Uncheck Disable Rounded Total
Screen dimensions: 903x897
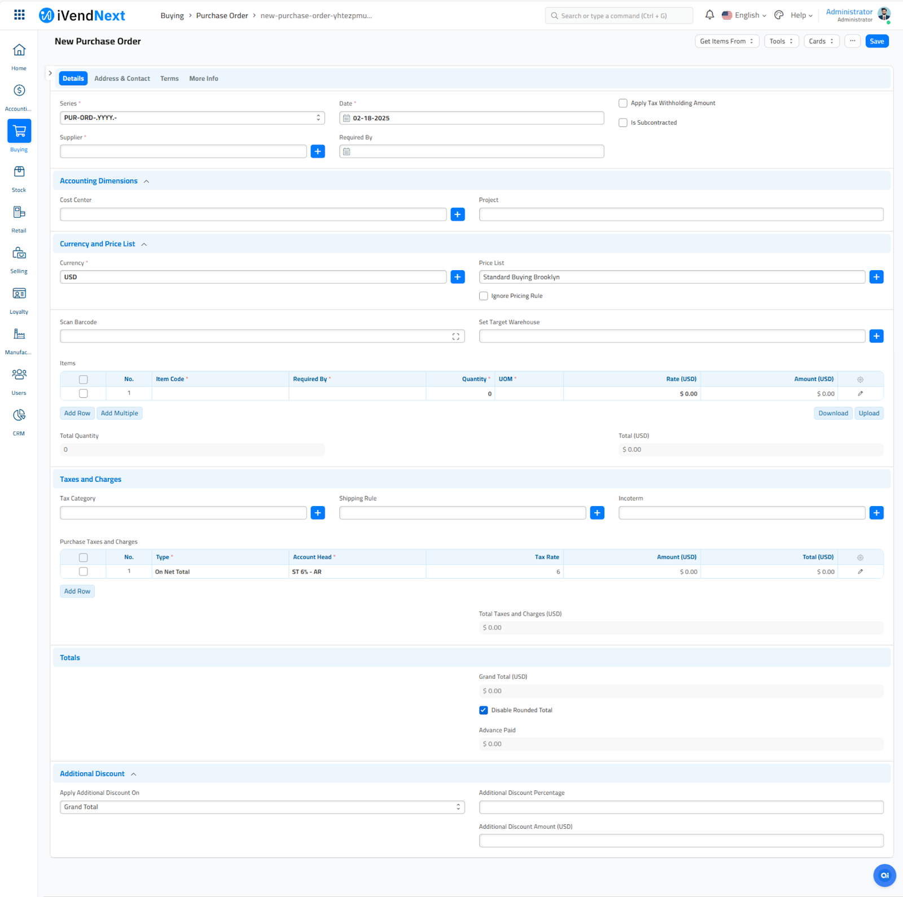pos(484,710)
